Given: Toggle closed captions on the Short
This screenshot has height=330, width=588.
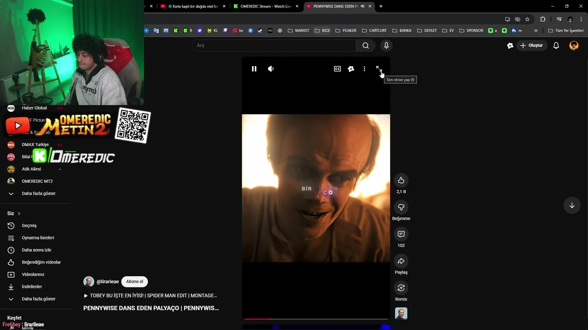Looking at the screenshot, I should (337, 69).
